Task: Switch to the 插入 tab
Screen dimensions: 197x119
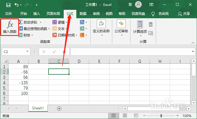Action: (36, 13)
